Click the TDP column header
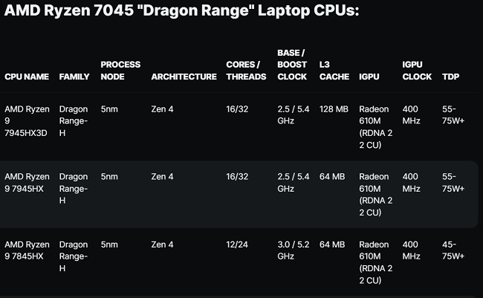Image resolution: width=483 pixels, height=298 pixels. coord(450,77)
